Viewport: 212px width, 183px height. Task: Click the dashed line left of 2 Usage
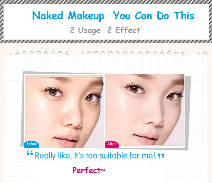[x=49, y=30]
